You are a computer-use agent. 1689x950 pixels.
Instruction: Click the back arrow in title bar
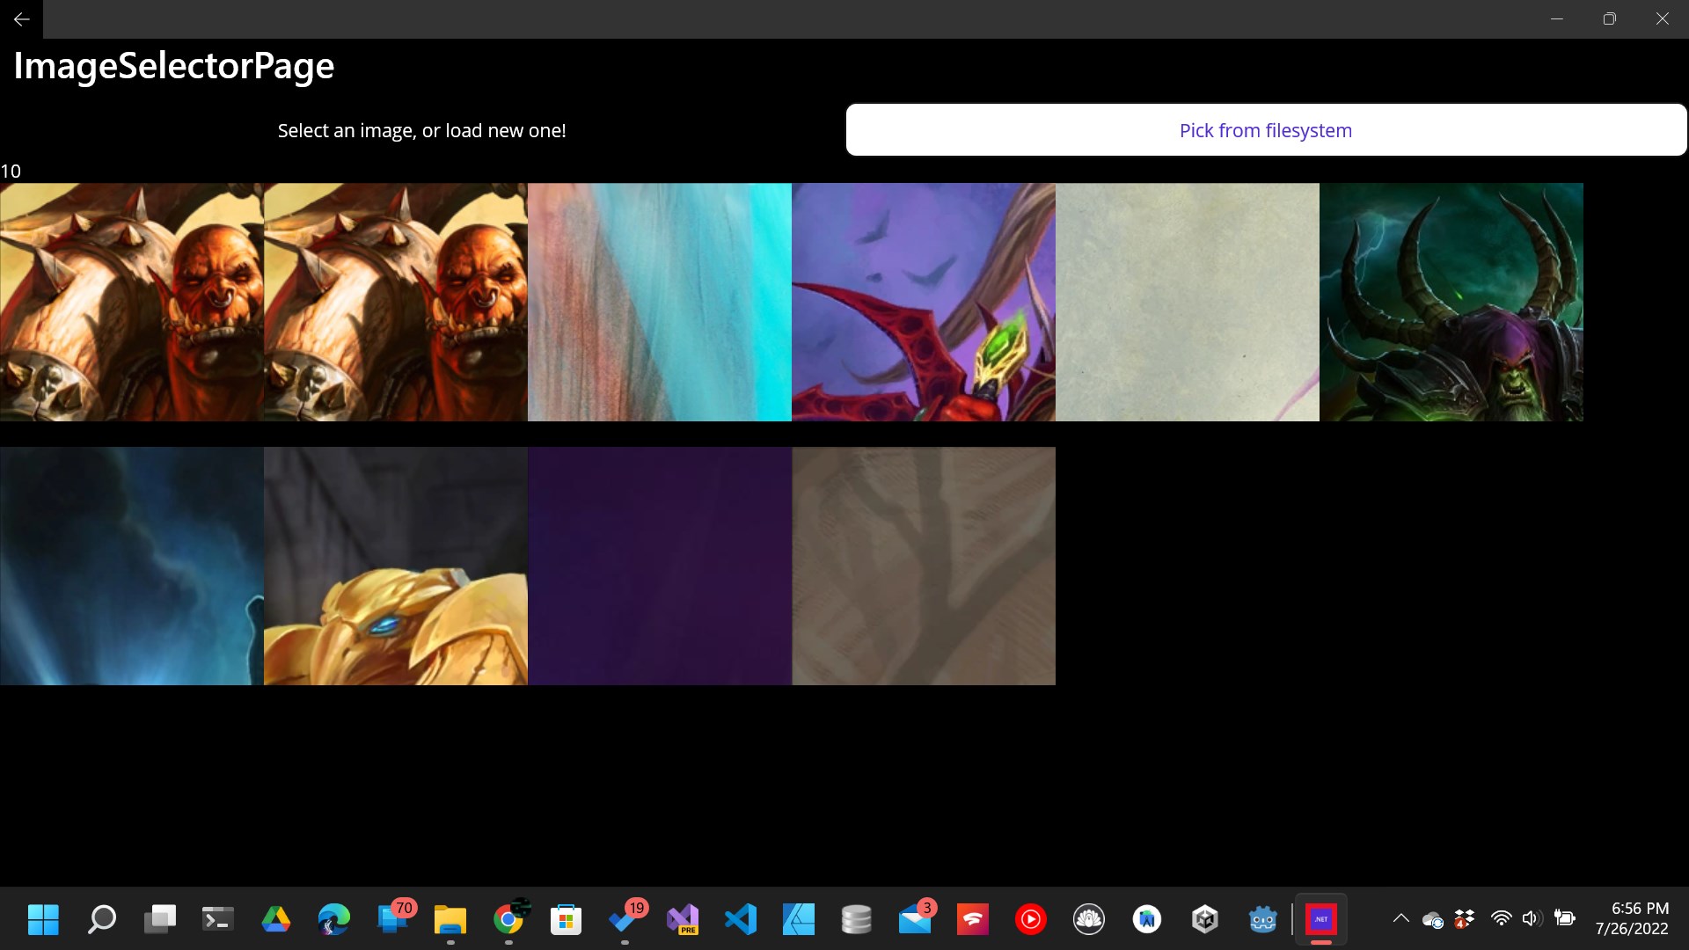pos(21,18)
